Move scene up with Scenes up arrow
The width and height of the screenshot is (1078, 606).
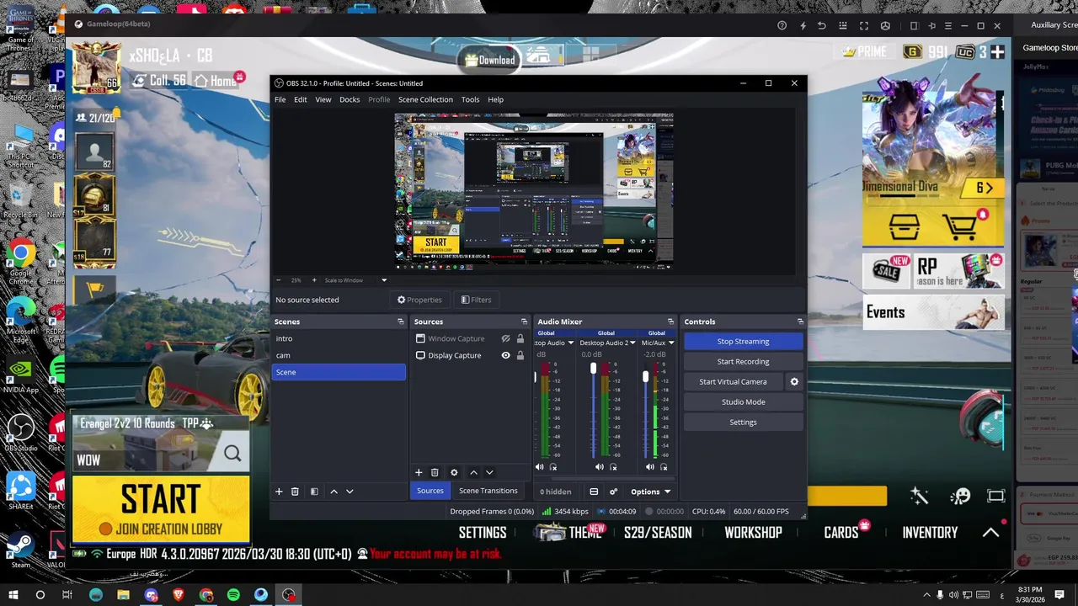334,492
